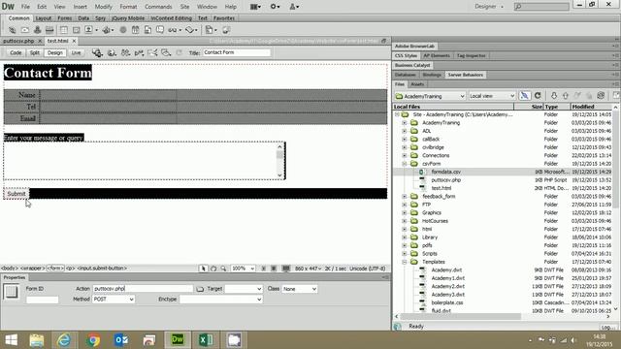621x349 pixels.
Task: Click the message textarea in the form
Action: tap(145, 161)
